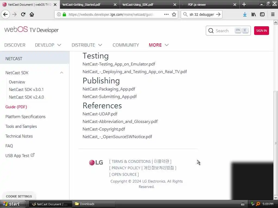Open NetCast-Copyright.pdf
This screenshot has width=278, height=208.
point(104,129)
